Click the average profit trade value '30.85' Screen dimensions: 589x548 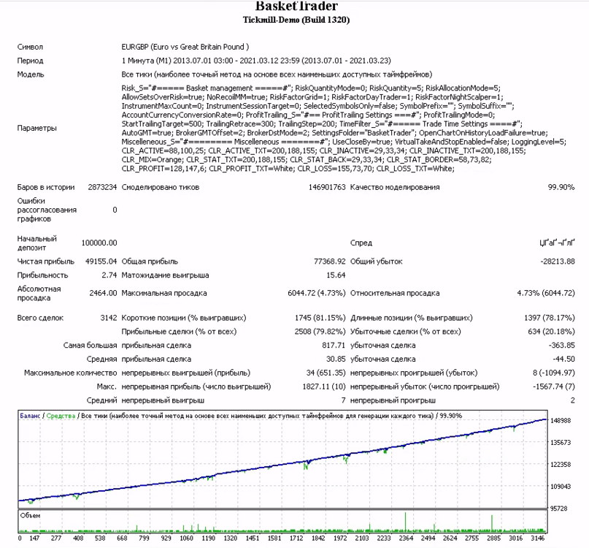tap(336, 359)
